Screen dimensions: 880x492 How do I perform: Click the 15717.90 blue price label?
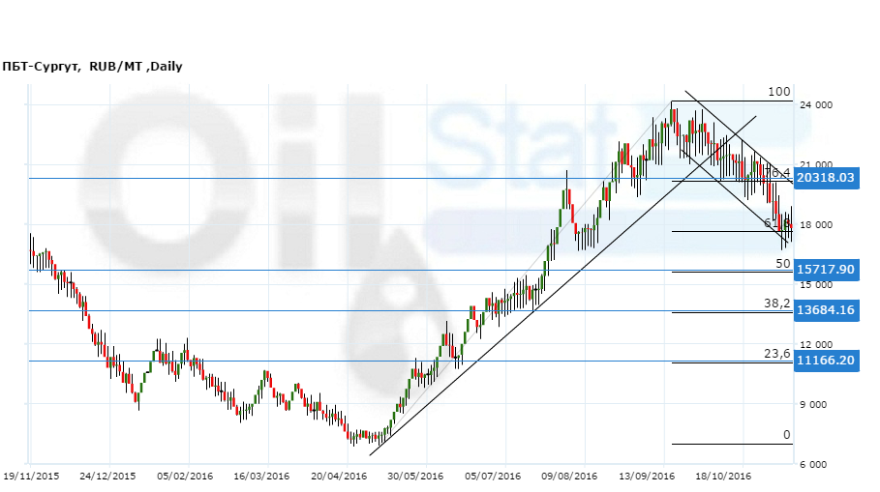(x=825, y=269)
